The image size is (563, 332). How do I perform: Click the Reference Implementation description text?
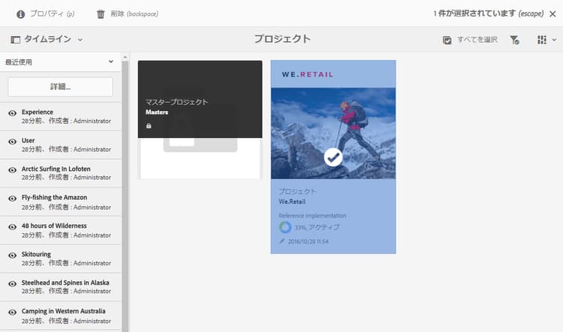(x=312, y=216)
